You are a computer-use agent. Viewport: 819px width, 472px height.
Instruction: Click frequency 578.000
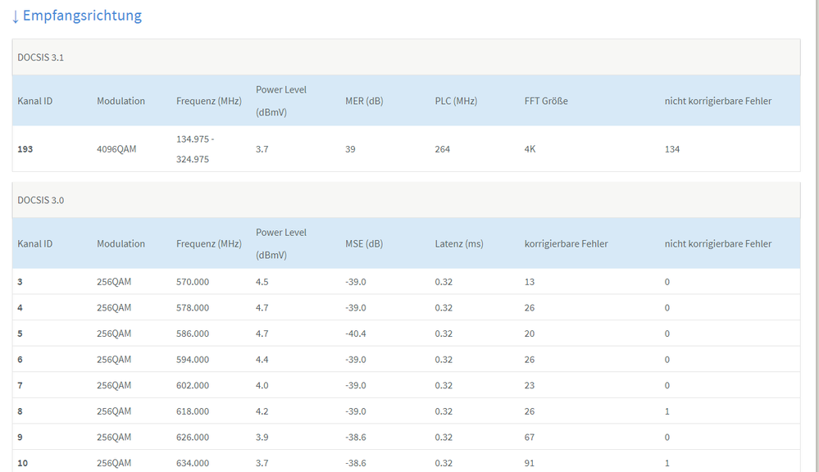pyautogui.click(x=193, y=307)
